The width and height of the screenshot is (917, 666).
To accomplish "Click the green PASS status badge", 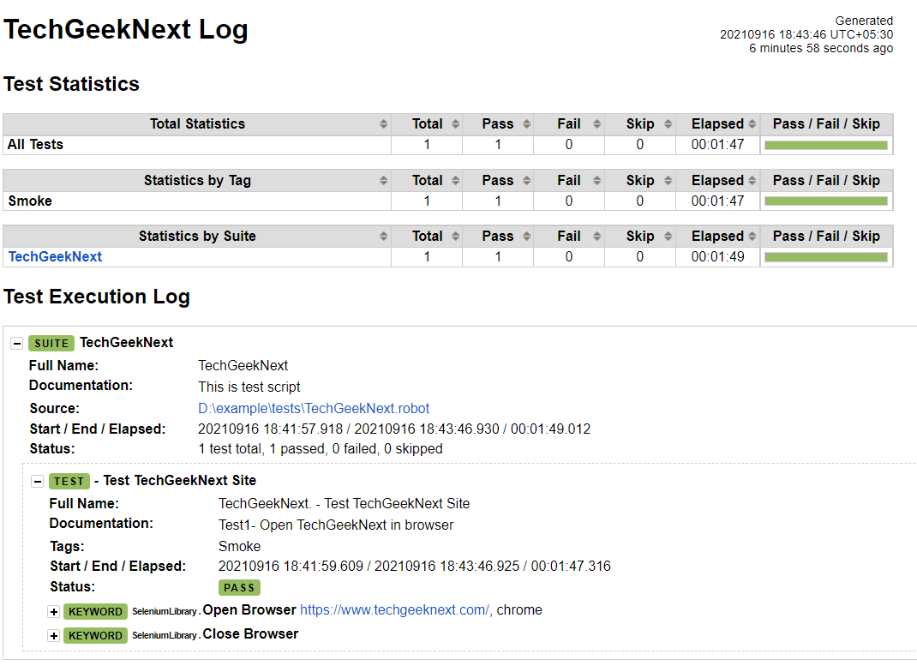I will 239,588.
